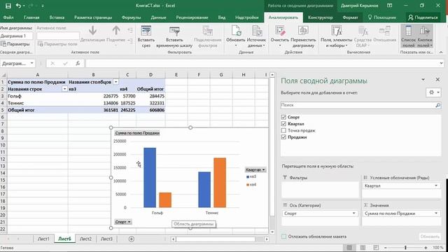
Task: Open the Главная ribbon tab
Action: [x=31, y=17]
